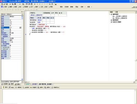Screen dimensions: 137x104
Task: Switch to the 支持库 panel tab
Action: tap(5, 84)
